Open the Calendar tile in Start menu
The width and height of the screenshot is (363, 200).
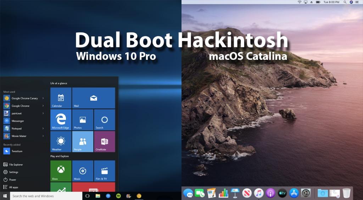61,98
